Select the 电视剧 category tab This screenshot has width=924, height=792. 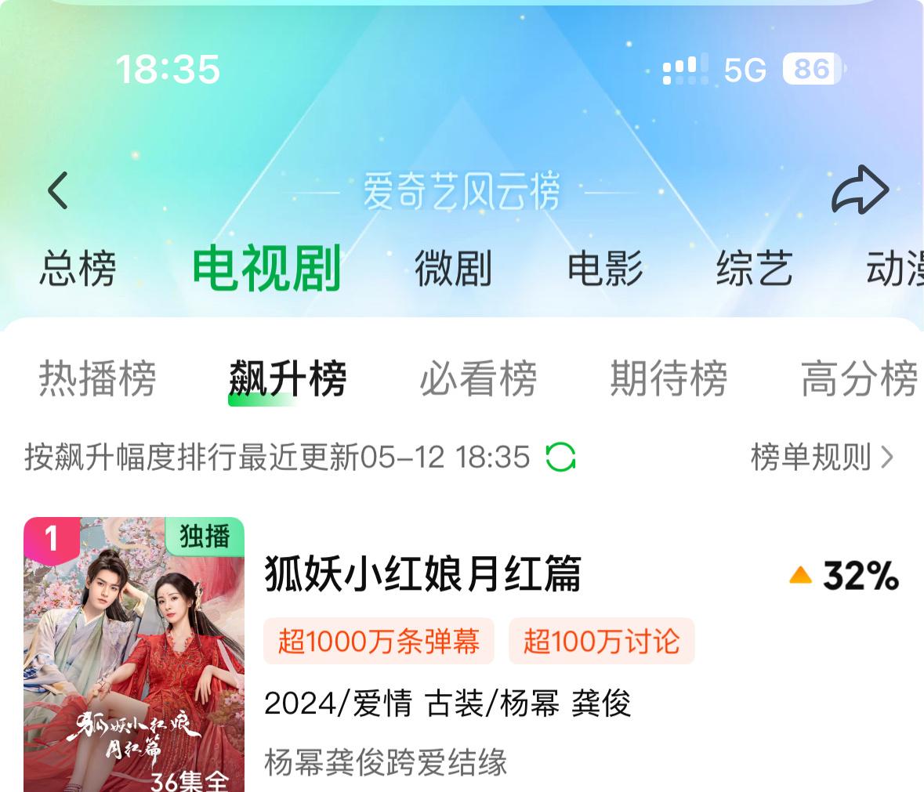click(x=267, y=269)
